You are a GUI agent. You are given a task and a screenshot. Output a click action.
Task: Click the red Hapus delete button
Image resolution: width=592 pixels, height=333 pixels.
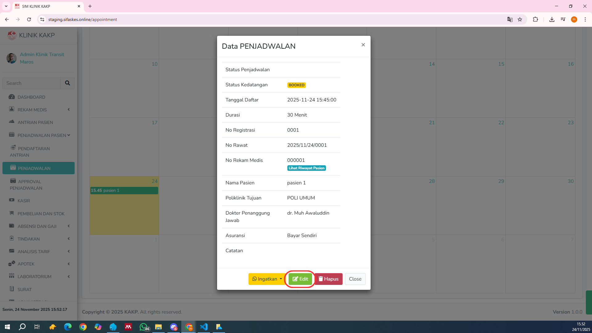tap(328, 279)
